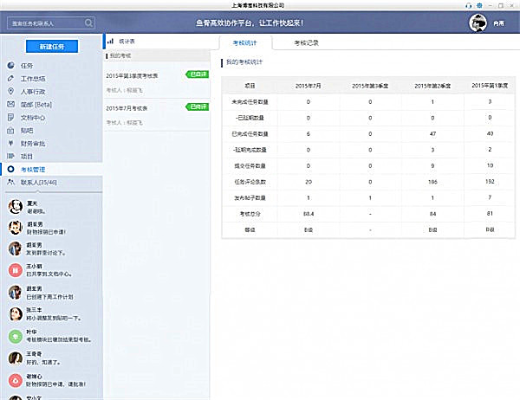Click the 人事行政 location pin icon
The height and width of the screenshot is (400, 520).
10,91
